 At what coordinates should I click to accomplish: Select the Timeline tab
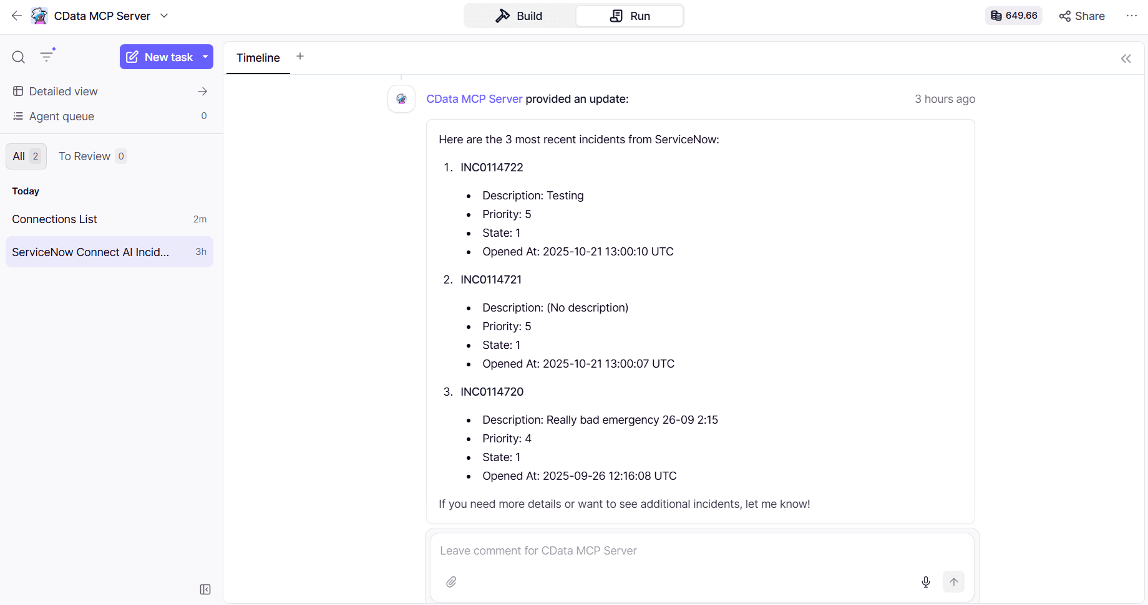(258, 58)
